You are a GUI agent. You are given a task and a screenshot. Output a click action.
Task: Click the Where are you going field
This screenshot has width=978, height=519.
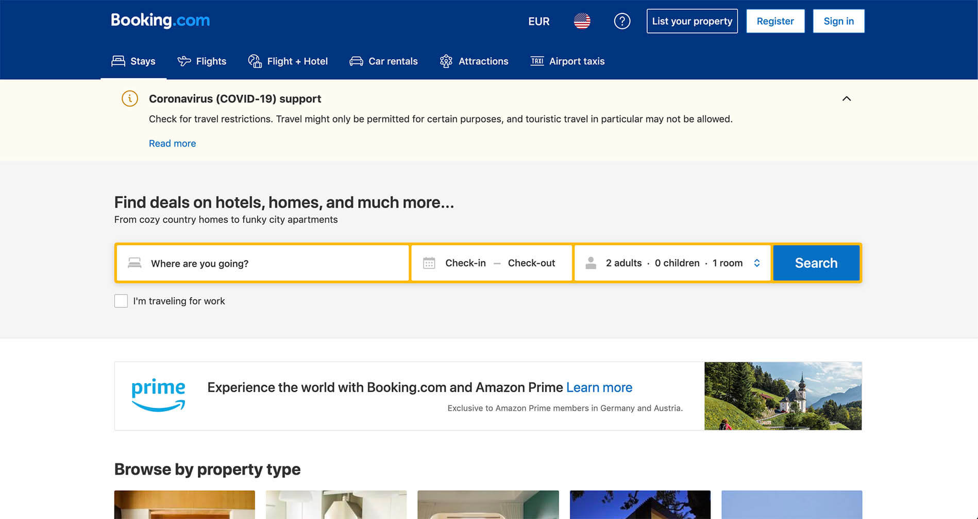(x=263, y=263)
